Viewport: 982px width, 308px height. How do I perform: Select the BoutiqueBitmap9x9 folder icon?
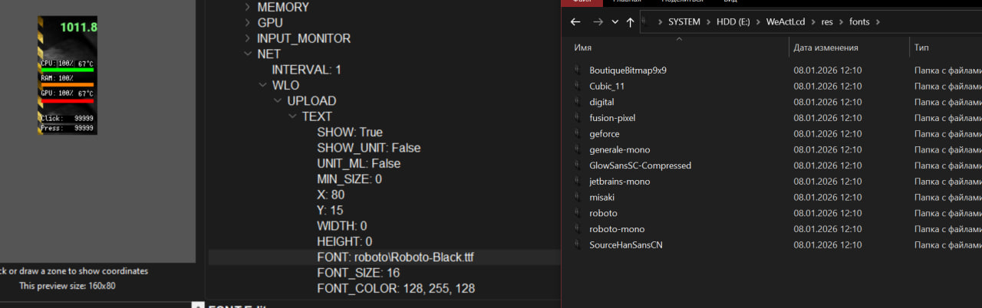pyautogui.click(x=578, y=70)
